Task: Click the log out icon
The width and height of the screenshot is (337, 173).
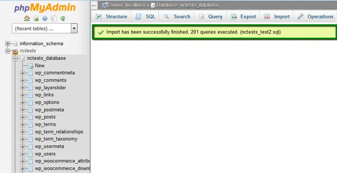Action: coord(36,19)
